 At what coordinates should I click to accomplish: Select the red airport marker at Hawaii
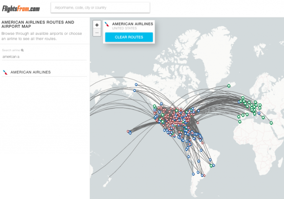tap(128, 131)
